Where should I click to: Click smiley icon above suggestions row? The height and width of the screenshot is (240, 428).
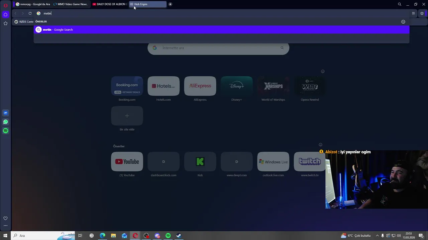click(320, 145)
